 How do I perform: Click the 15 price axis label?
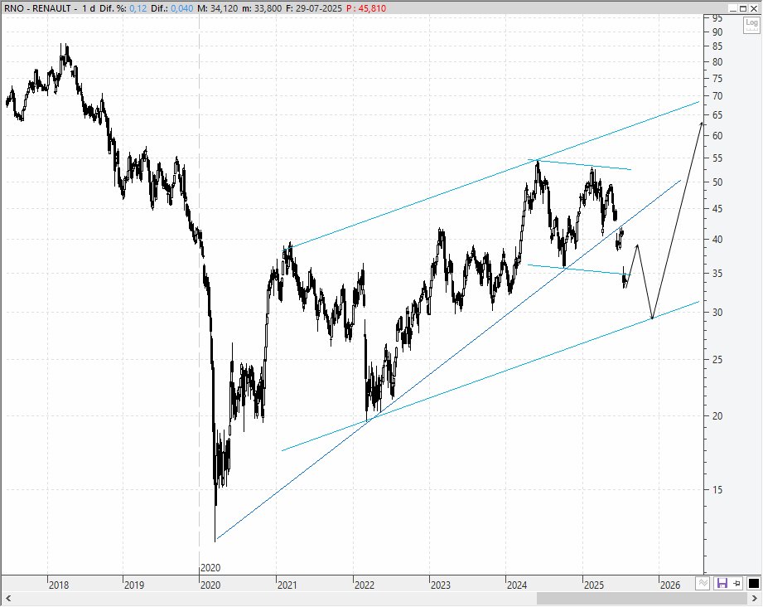717,490
